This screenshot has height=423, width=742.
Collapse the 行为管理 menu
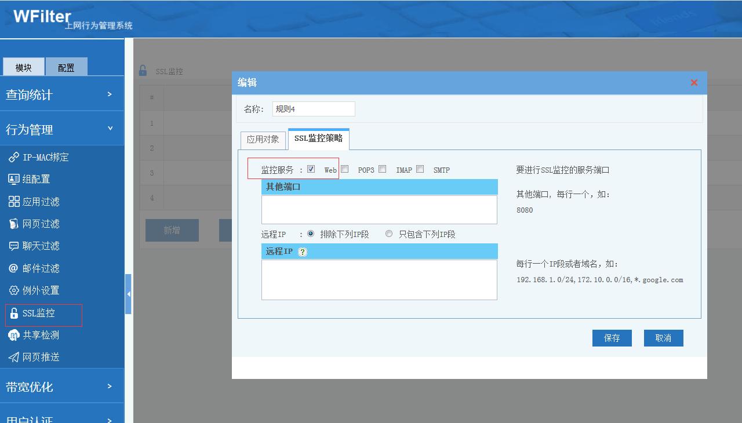pyautogui.click(x=35, y=129)
